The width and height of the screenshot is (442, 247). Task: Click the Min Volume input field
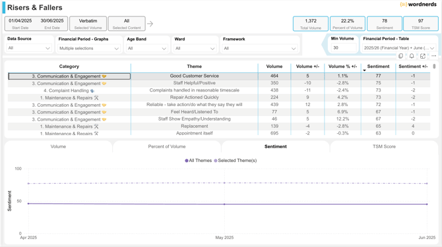344,48
